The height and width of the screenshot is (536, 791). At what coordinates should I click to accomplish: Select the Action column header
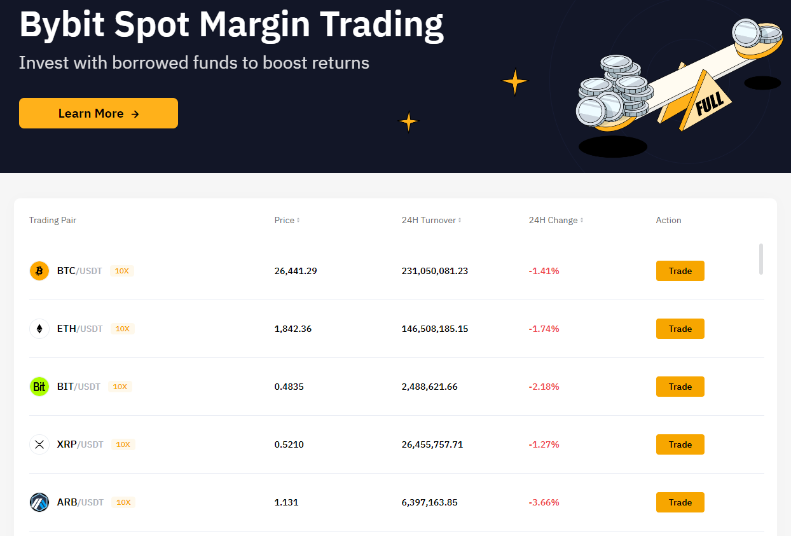tap(668, 220)
